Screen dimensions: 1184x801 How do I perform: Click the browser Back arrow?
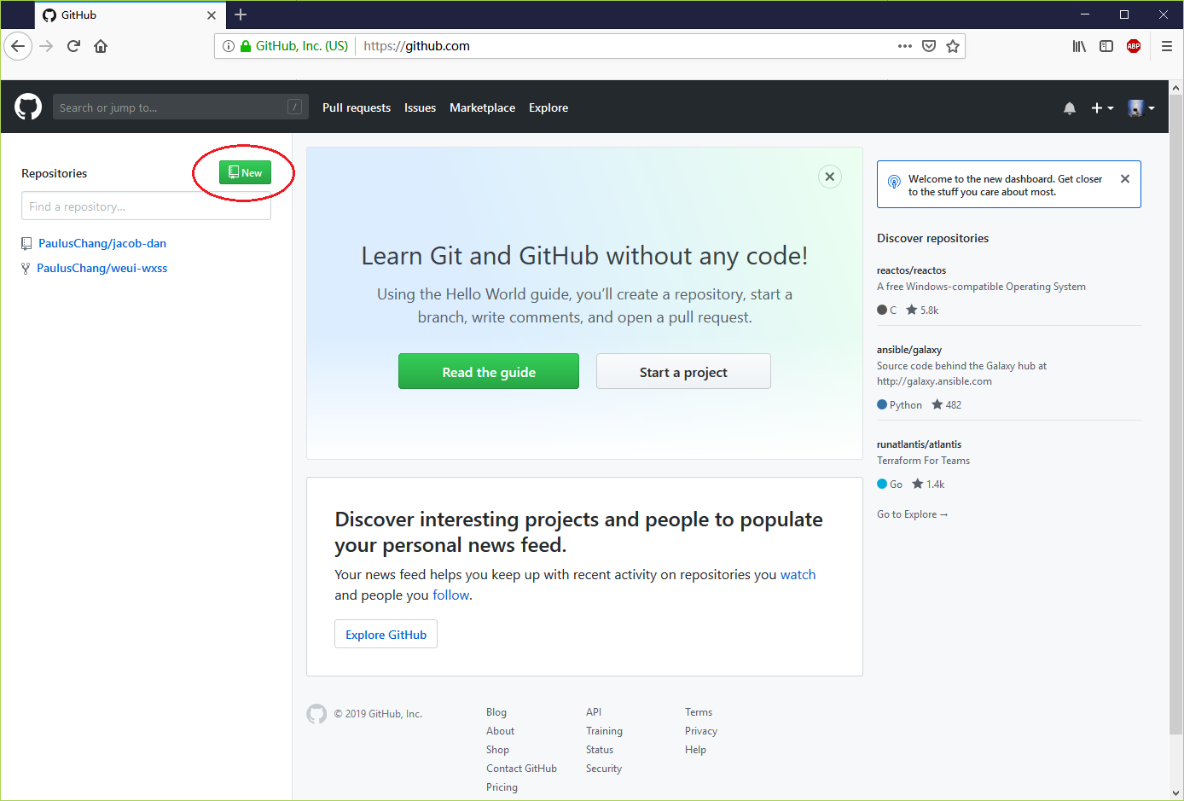[18, 46]
